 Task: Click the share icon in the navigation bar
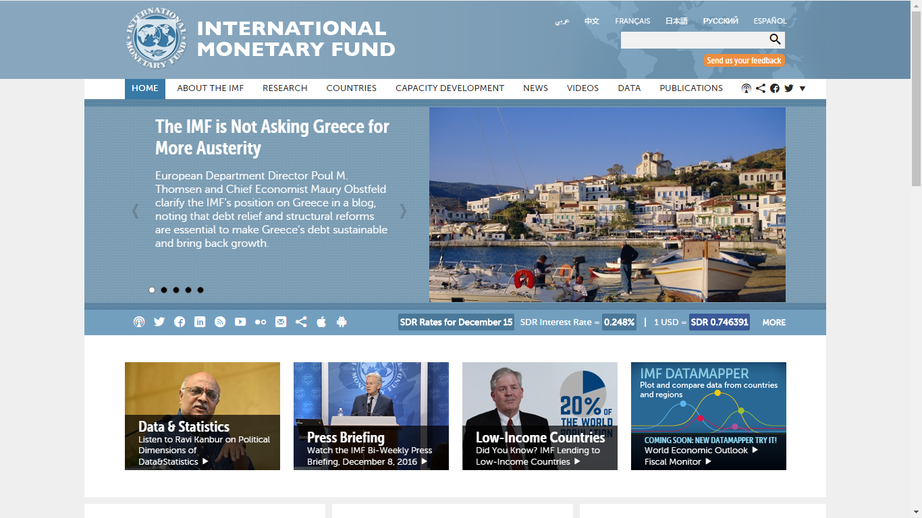click(x=761, y=88)
